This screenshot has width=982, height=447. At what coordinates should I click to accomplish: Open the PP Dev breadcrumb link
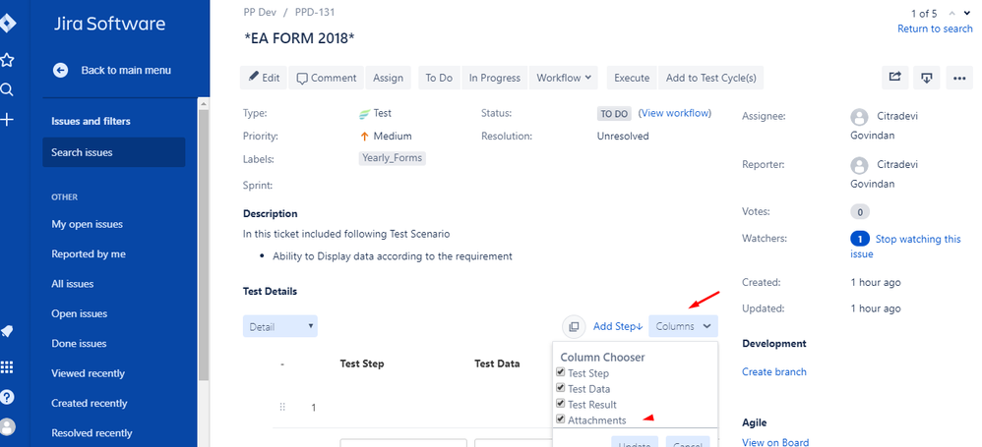coord(260,13)
